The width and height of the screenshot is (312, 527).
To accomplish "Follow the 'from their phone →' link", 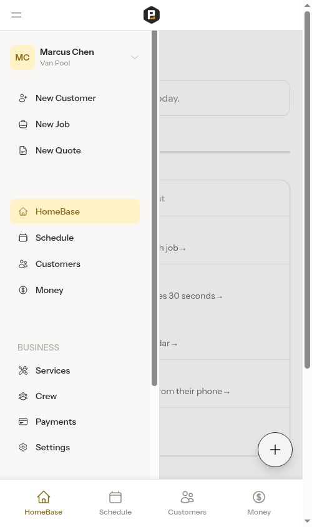I will pos(194,392).
